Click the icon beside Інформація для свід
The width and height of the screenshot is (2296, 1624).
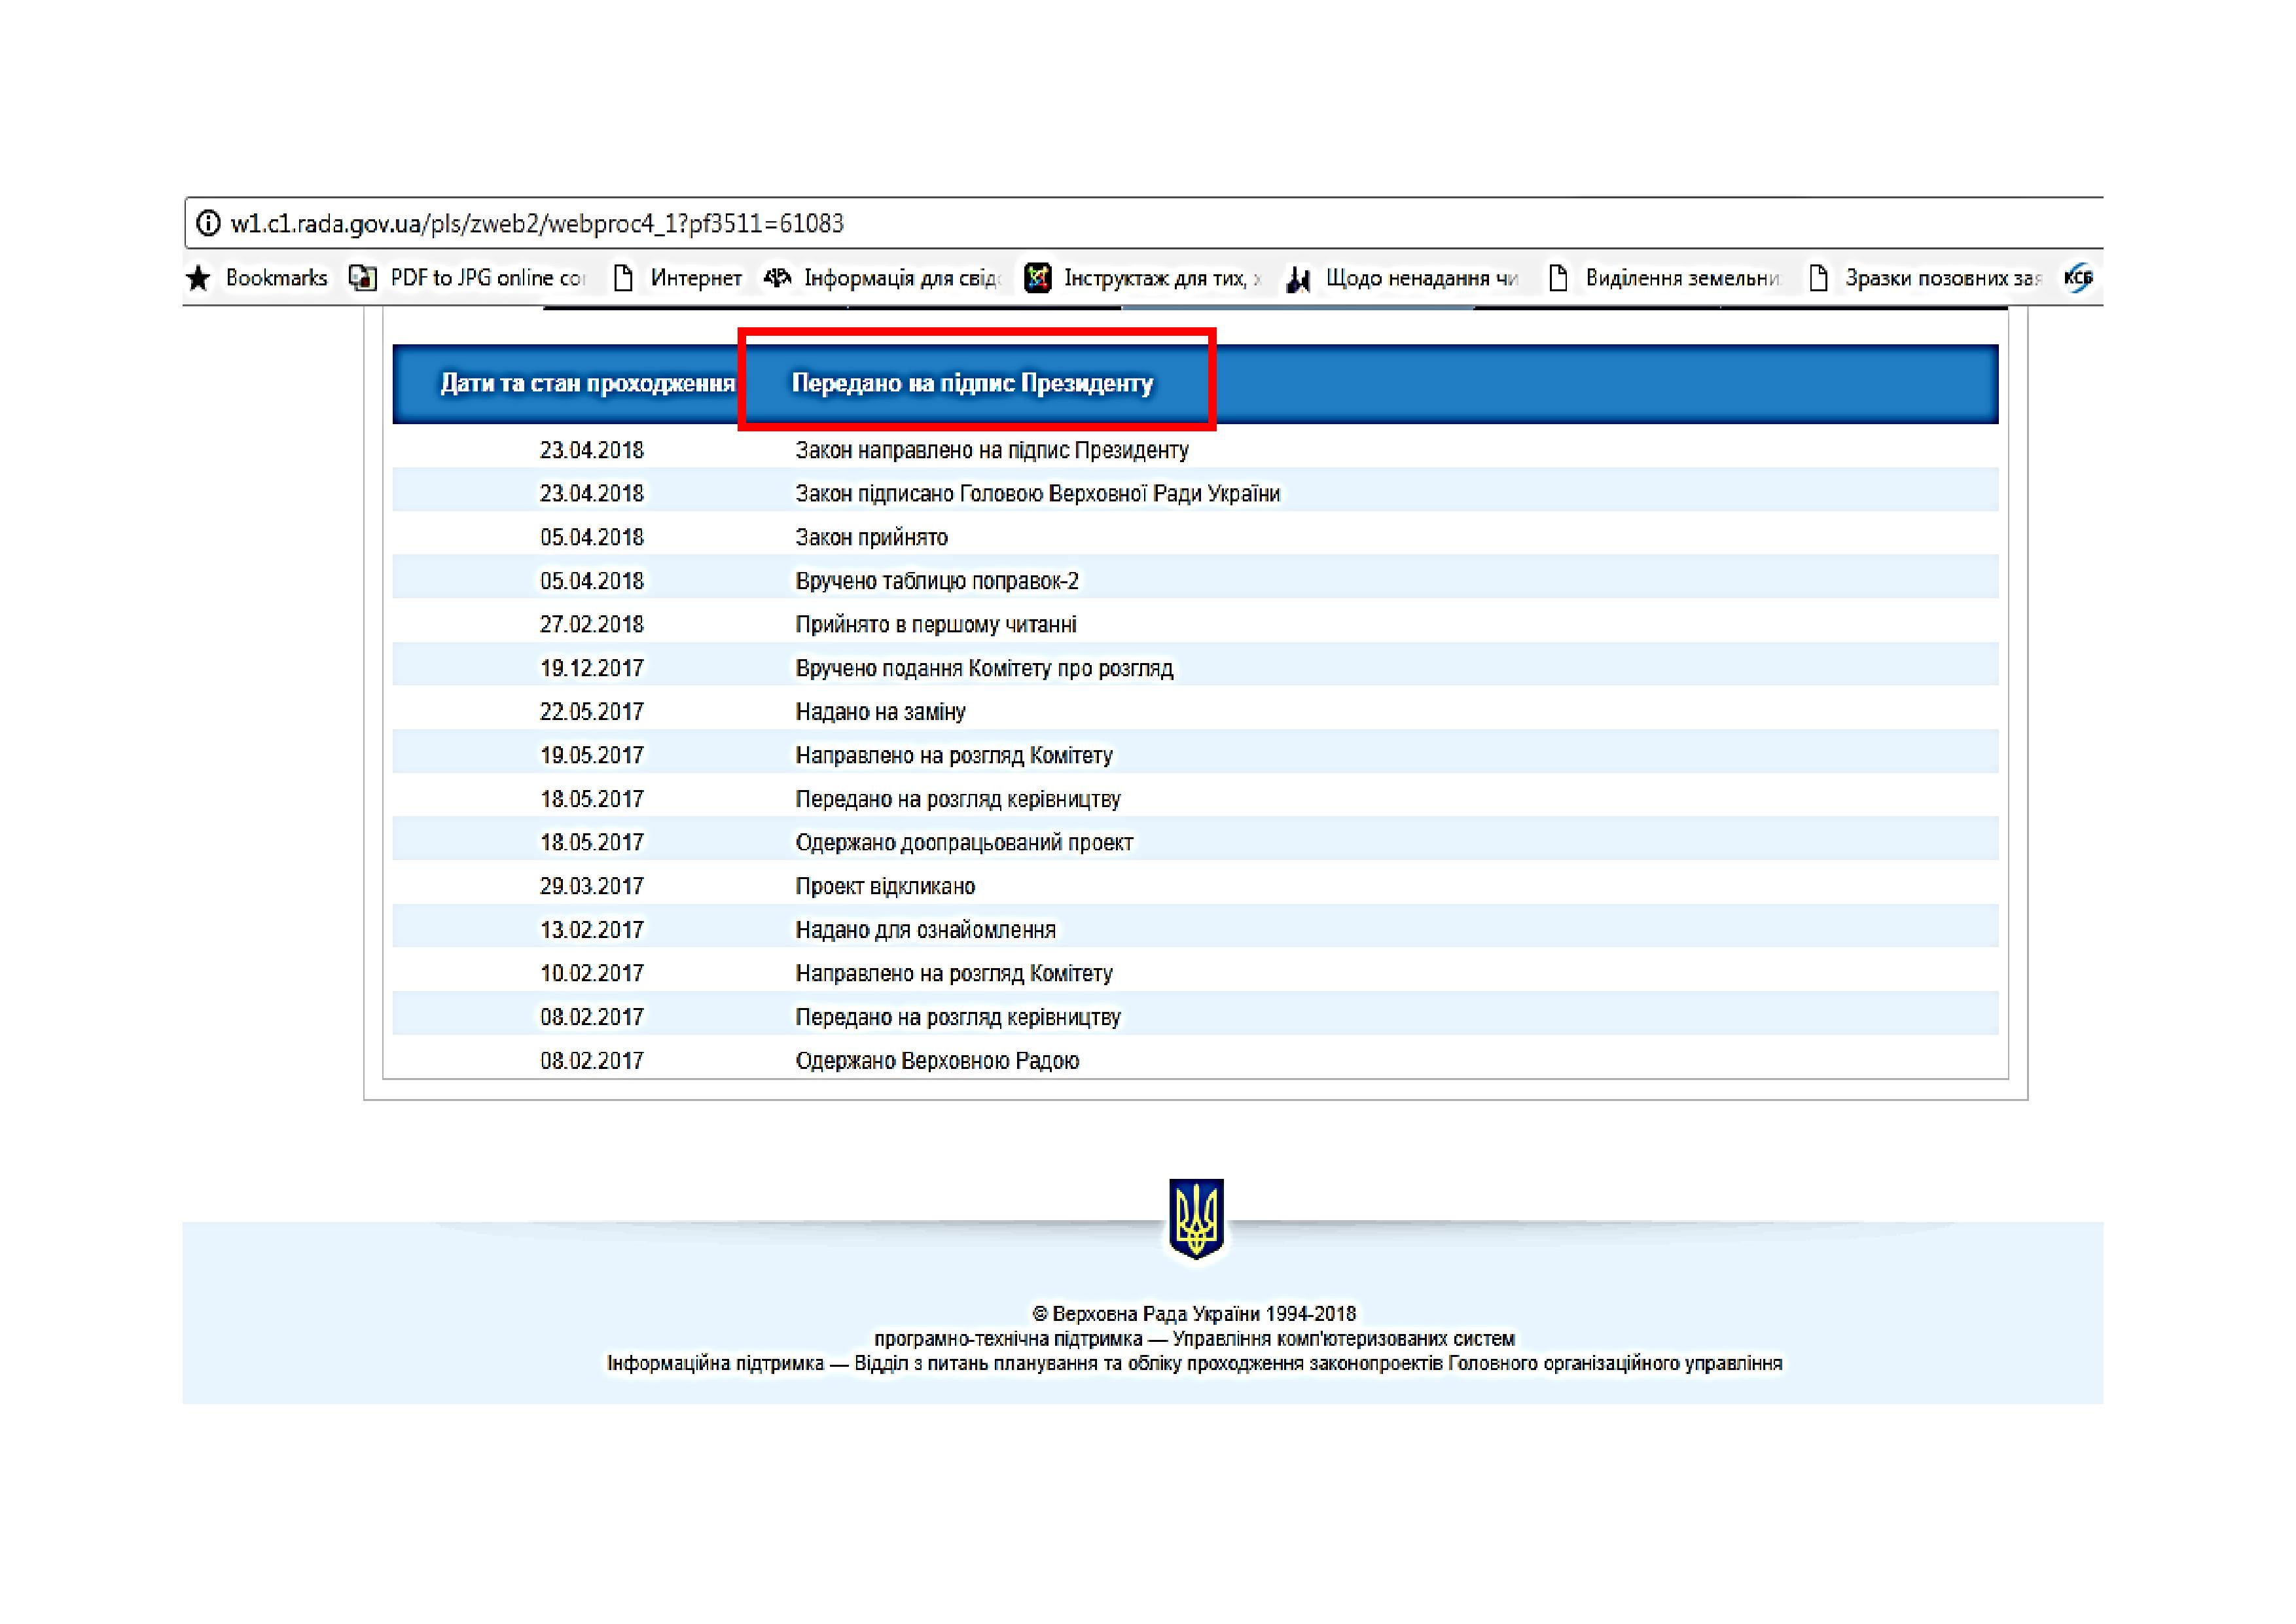[777, 278]
